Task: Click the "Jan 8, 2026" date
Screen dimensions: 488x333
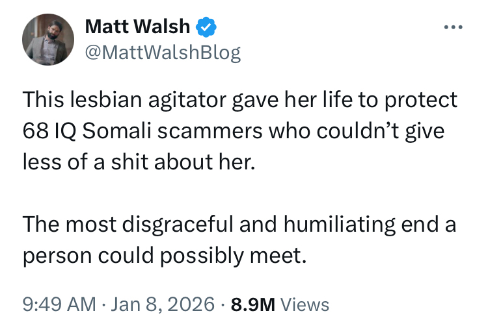Action: [163, 303]
